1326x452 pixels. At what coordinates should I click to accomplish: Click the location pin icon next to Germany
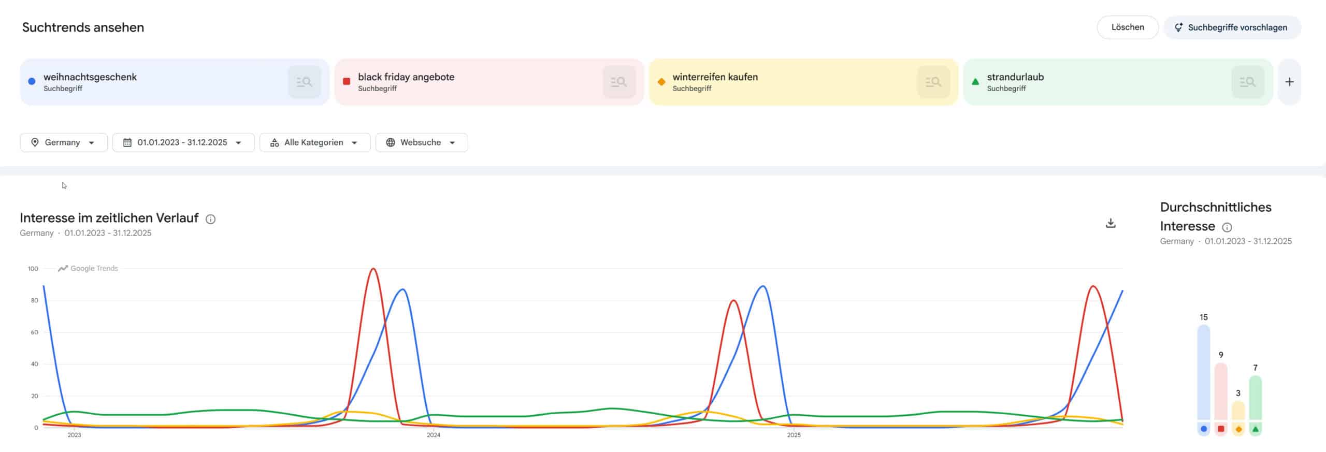35,142
